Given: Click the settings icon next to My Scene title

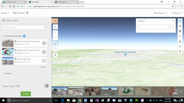Looking at the screenshot, I should coord(27,13).
